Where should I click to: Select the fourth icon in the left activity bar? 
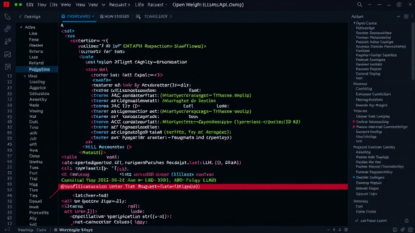[x=7, y=55]
